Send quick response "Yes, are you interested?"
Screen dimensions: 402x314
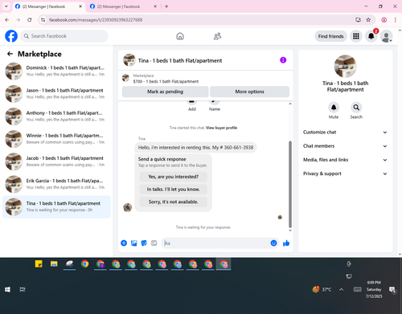[174, 177]
